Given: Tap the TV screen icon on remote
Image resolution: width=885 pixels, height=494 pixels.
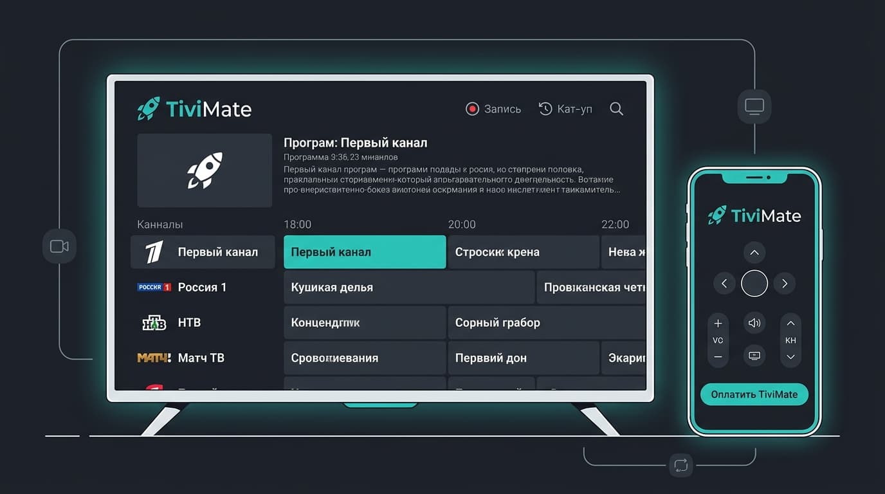Looking at the screenshot, I should tap(754, 356).
